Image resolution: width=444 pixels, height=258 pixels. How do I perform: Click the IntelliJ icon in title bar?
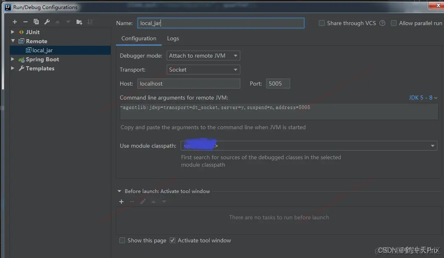point(8,7)
